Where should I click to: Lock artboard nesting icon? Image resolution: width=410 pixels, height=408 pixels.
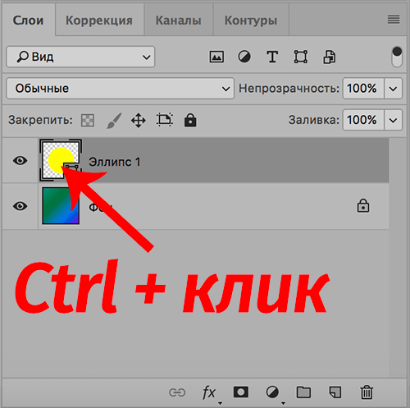165,120
